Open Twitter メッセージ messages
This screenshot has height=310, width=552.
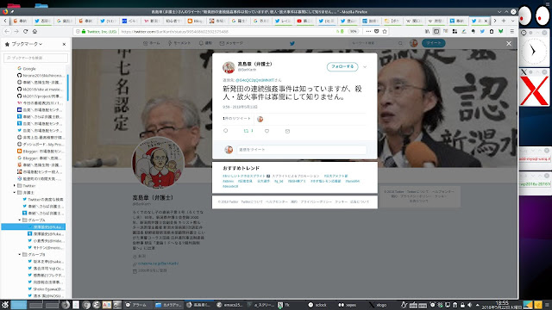pos(231,43)
